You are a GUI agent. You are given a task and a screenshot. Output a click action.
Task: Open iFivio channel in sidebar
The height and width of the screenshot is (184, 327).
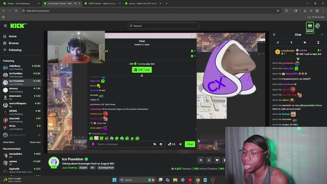(22, 127)
